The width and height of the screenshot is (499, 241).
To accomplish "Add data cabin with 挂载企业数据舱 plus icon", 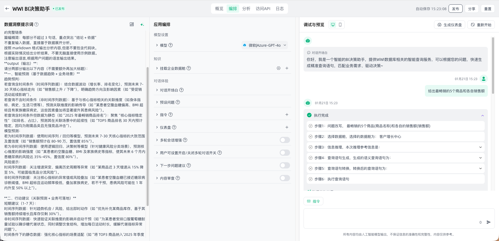I will point(287,68).
